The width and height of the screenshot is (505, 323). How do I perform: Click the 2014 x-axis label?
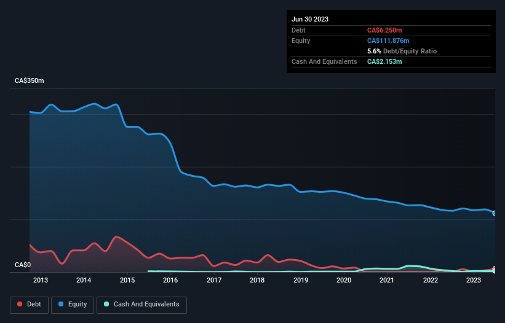84,280
